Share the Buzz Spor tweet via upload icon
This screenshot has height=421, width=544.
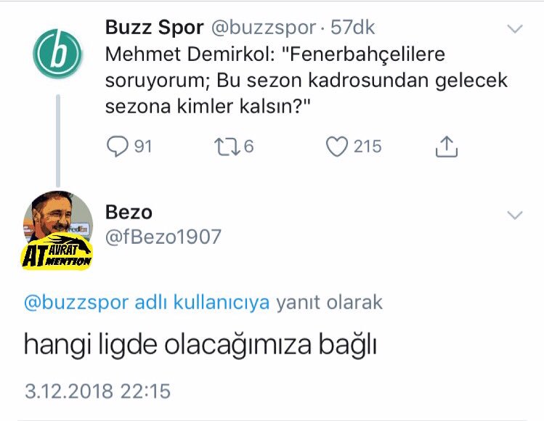447,147
